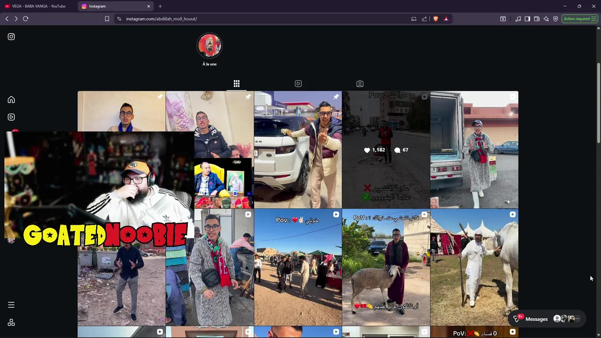Open the Instagram logo home link

pyautogui.click(x=11, y=37)
